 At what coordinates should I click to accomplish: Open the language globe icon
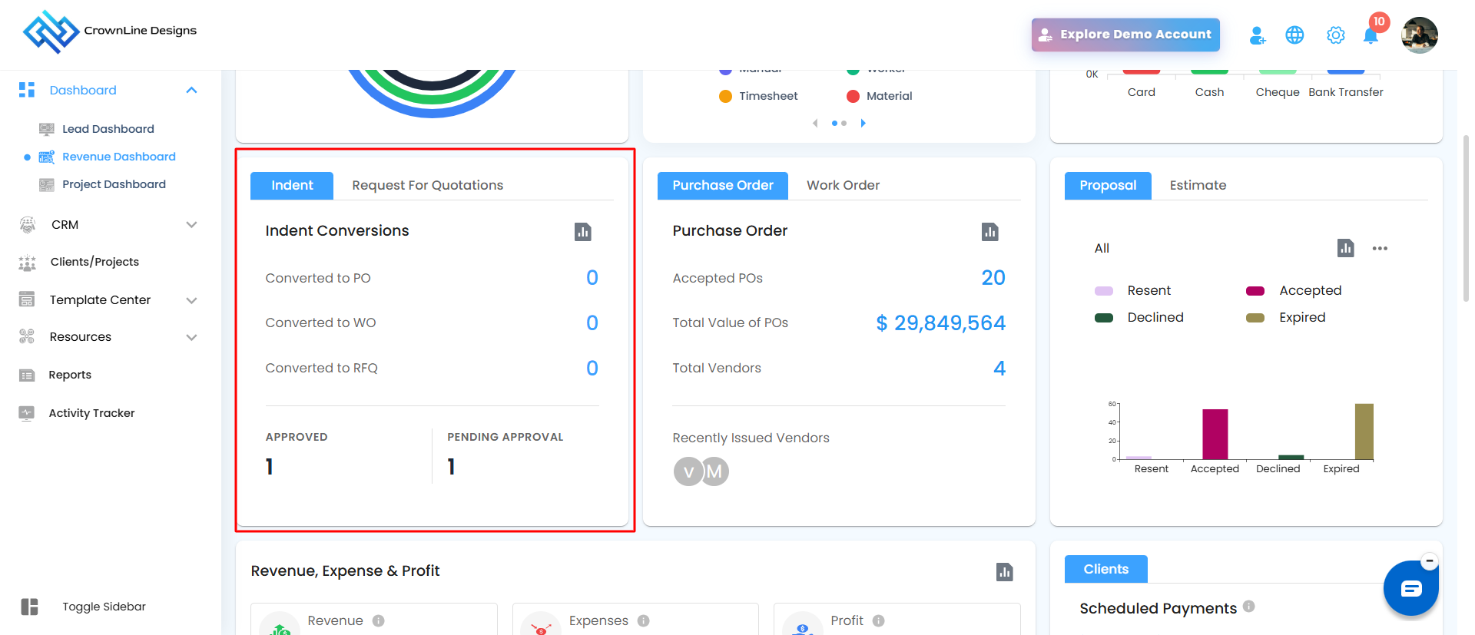tap(1294, 35)
